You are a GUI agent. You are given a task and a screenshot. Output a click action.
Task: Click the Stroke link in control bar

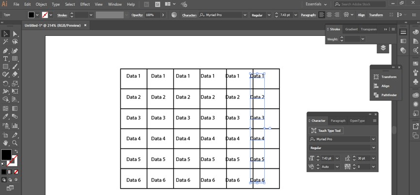tap(62, 15)
